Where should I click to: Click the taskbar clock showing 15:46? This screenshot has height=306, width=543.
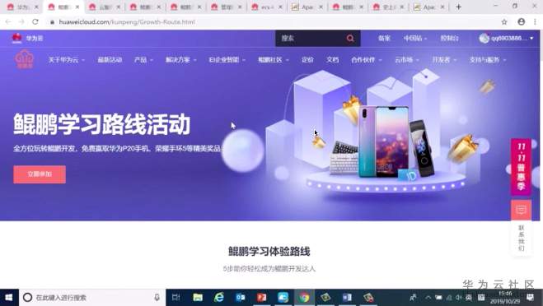click(x=505, y=297)
